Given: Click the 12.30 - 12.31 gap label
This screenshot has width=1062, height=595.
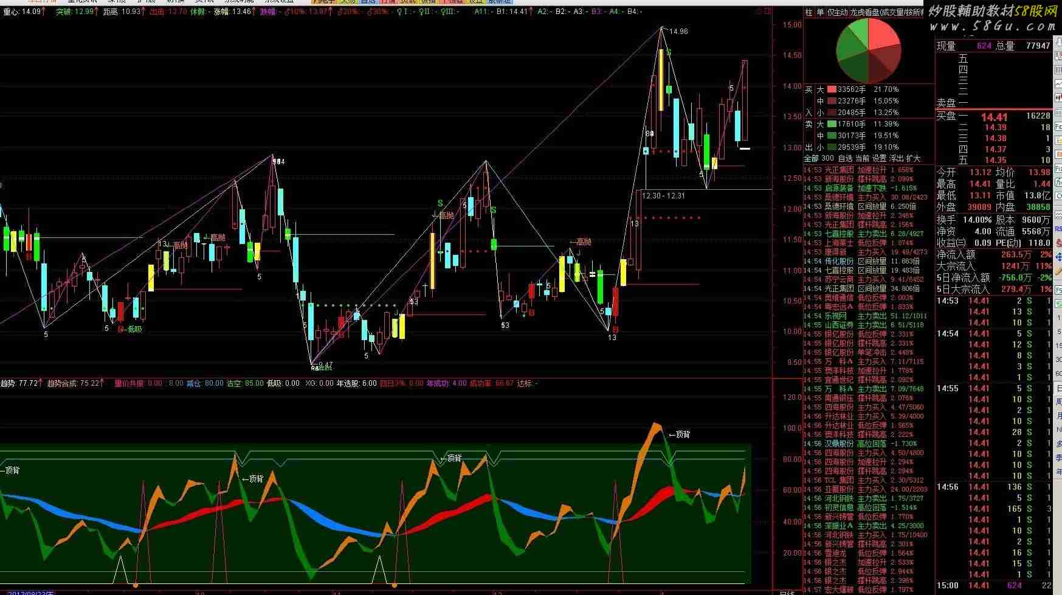Looking at the screenshot, I should click(663, 195).
